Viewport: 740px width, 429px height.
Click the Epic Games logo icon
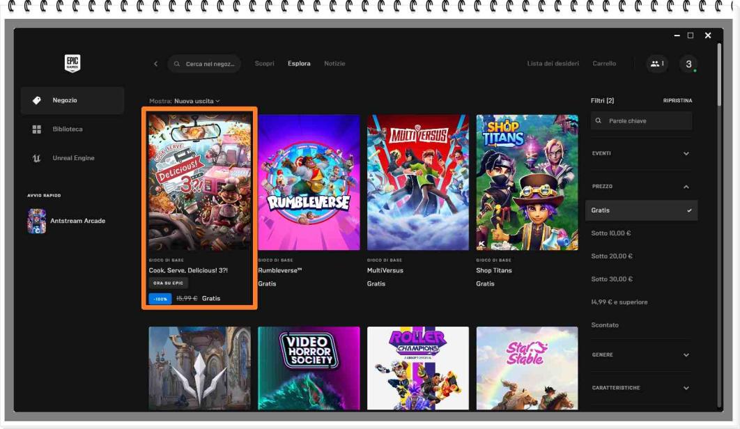tap(72, 63)
